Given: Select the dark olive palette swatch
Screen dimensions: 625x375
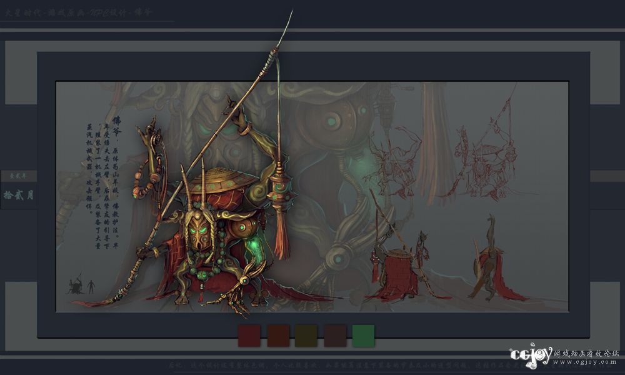Looking at the screenshot, I should point(306,336).
